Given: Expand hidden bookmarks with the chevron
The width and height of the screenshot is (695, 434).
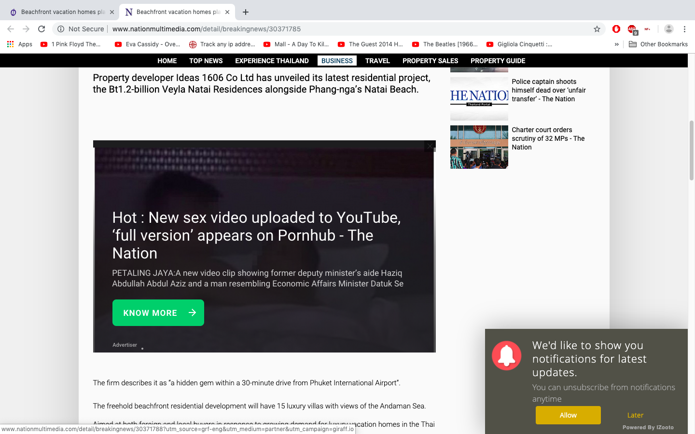Looking at the screenshot, I should pos(616,44).
